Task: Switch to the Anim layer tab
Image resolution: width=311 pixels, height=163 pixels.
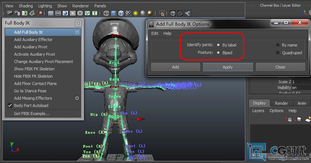Action: pos(302,103)
